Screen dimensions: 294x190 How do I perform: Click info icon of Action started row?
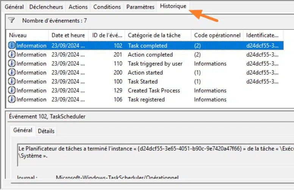pyautogui.click(x=12, y=73)
